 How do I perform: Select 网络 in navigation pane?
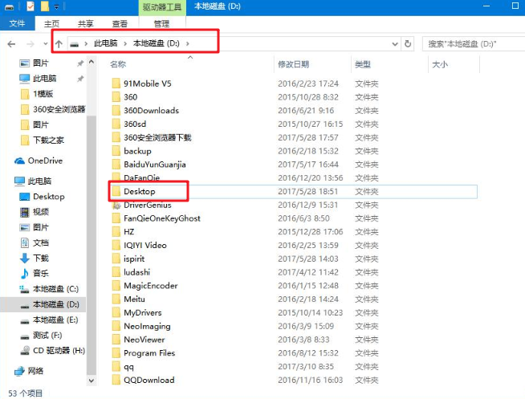pos(35,371)
